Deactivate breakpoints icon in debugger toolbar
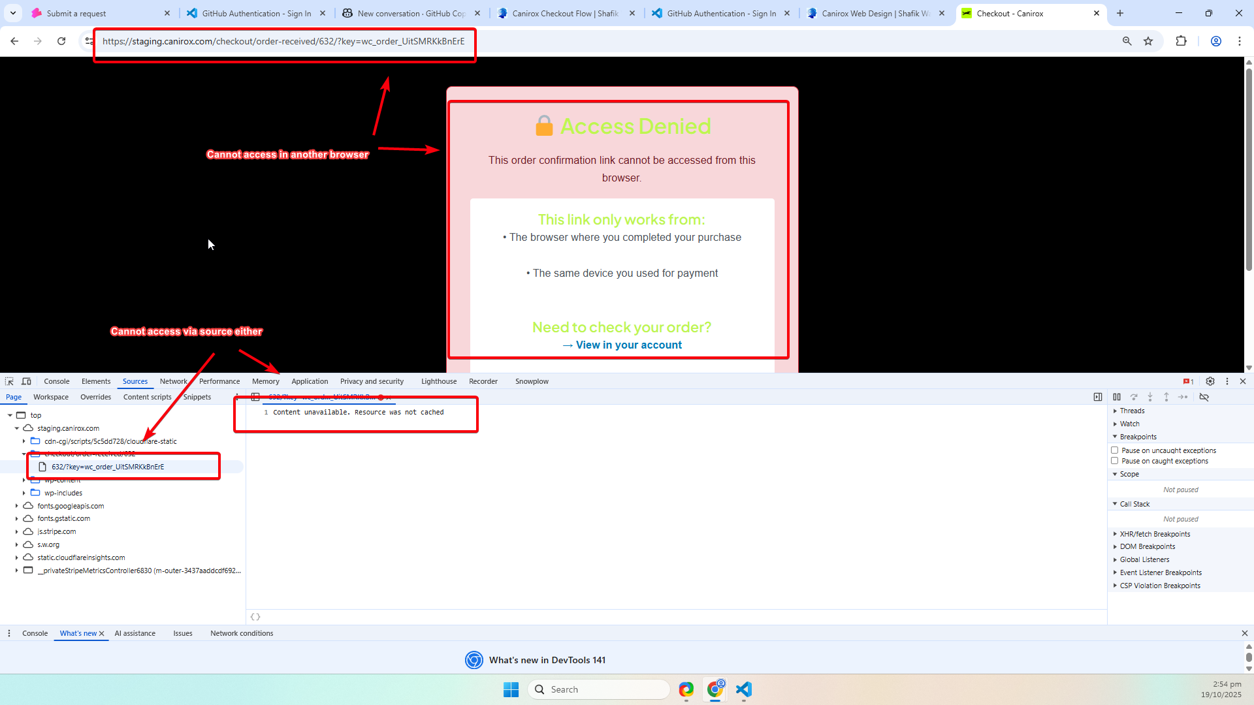 (x=1204, y=397)
